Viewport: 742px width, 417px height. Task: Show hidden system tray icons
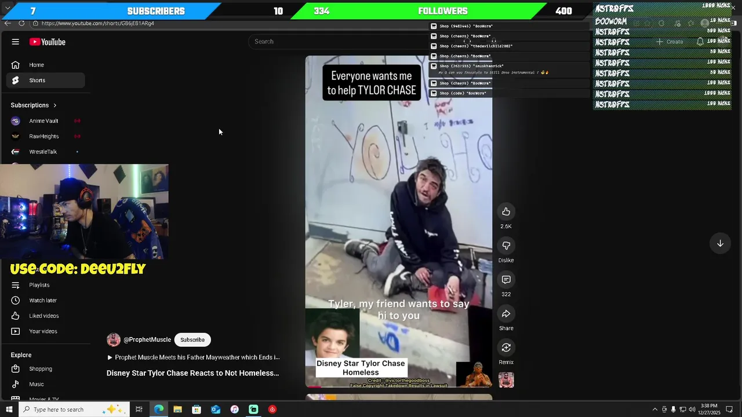(x=655, y=409)
